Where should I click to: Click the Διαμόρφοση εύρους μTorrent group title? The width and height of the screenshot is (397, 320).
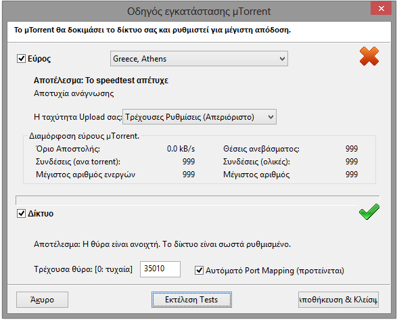click(x=84, y=136)
